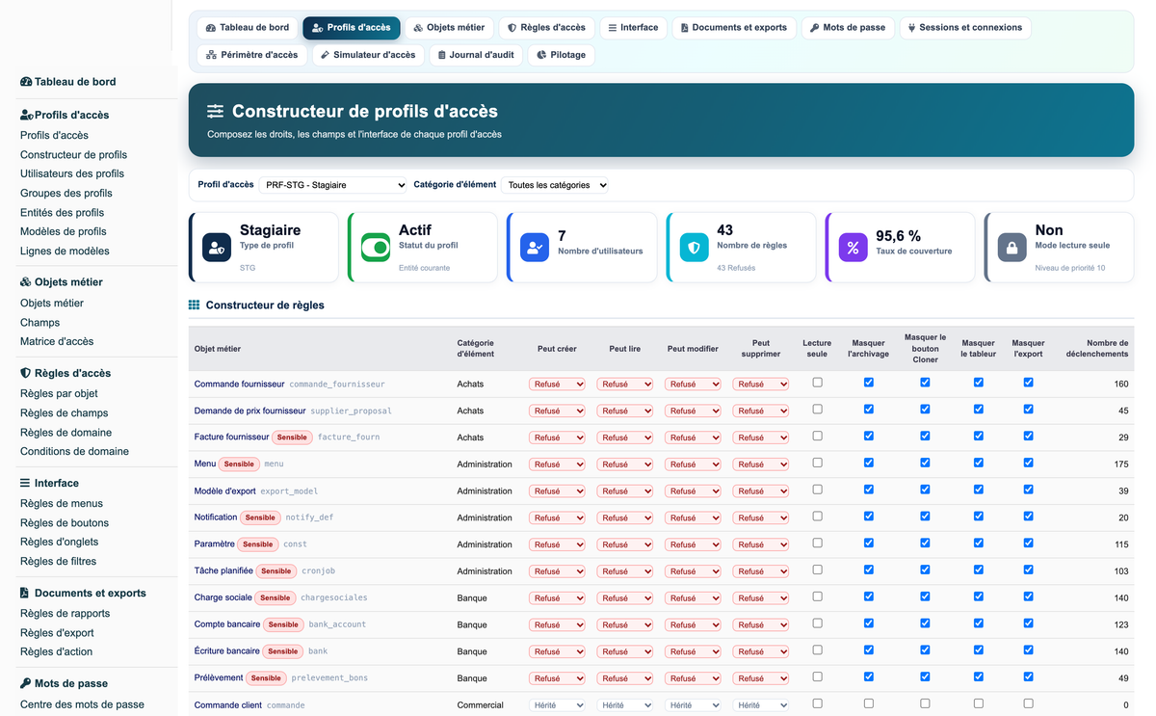Click the grid icon beside Constructeur de règles
1156x716 pixels.
[x=195, y=305]
